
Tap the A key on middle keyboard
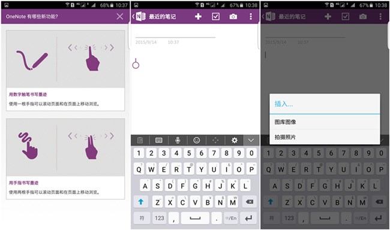coord(145,186)
